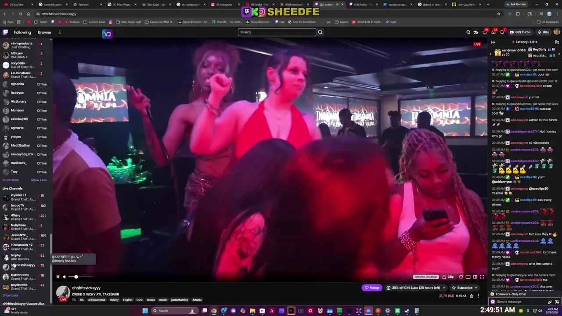Share the stream via share icon

[x=472, y=296]
